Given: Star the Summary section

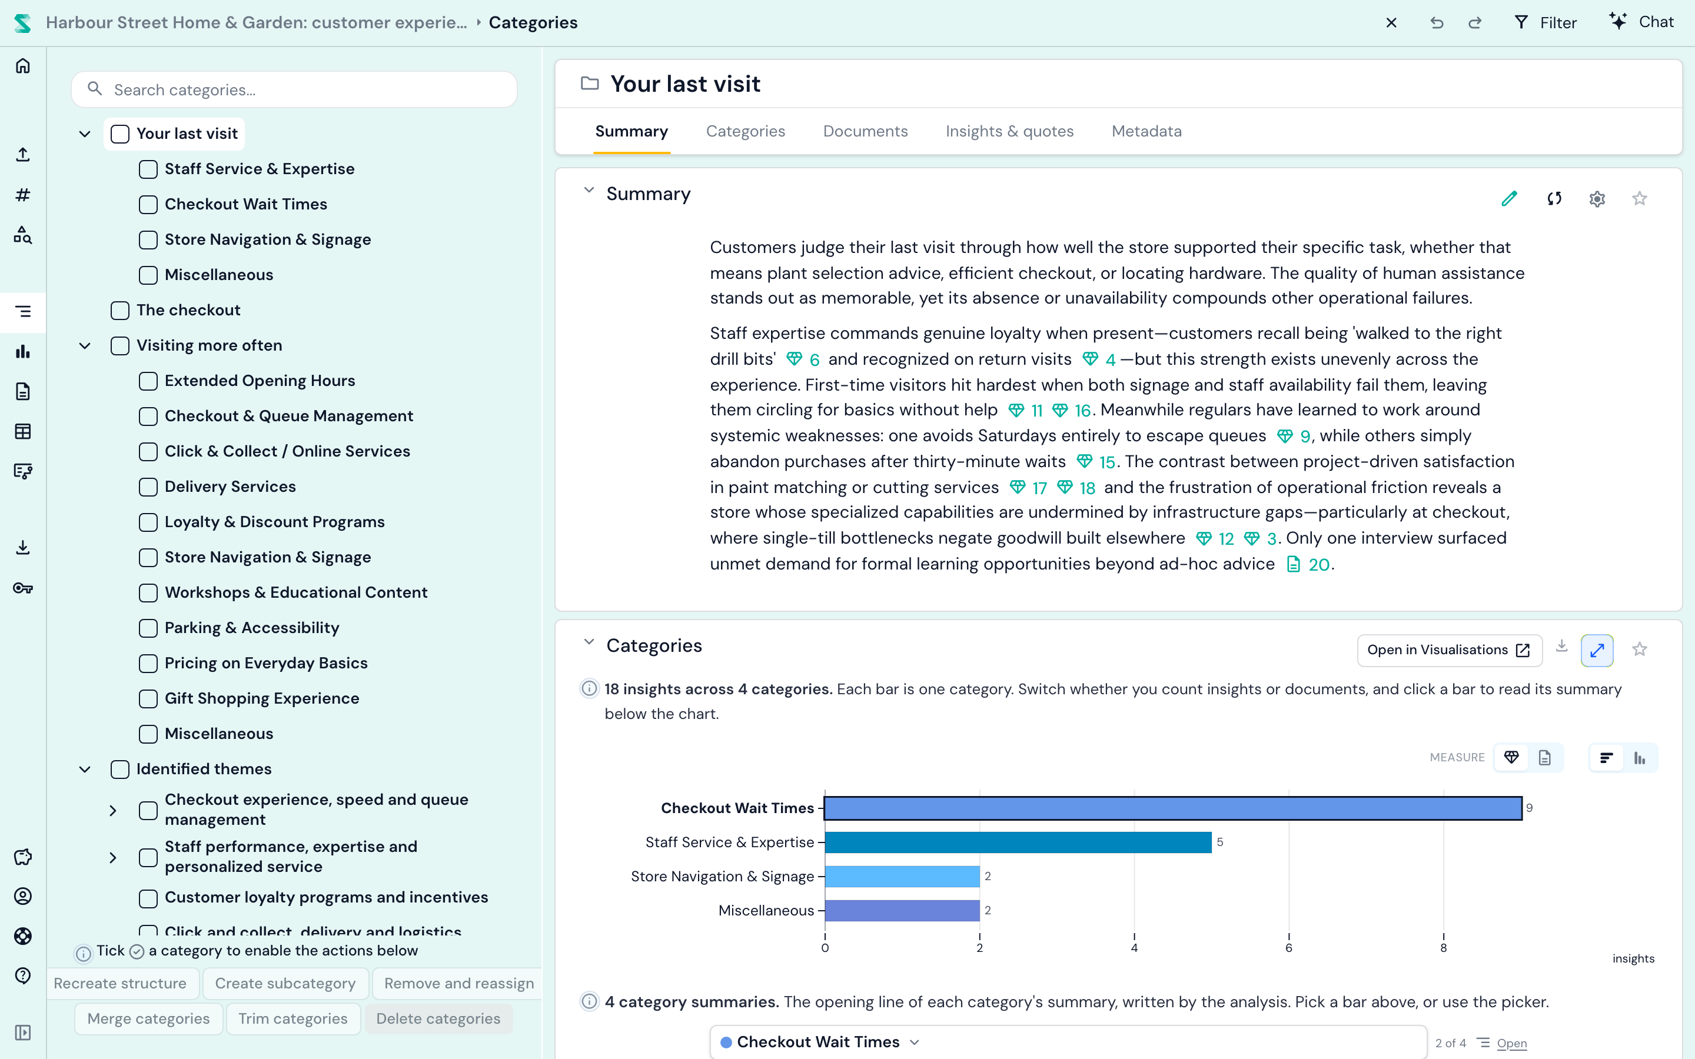Looking at the screenshot, I should click(1640, 199).
